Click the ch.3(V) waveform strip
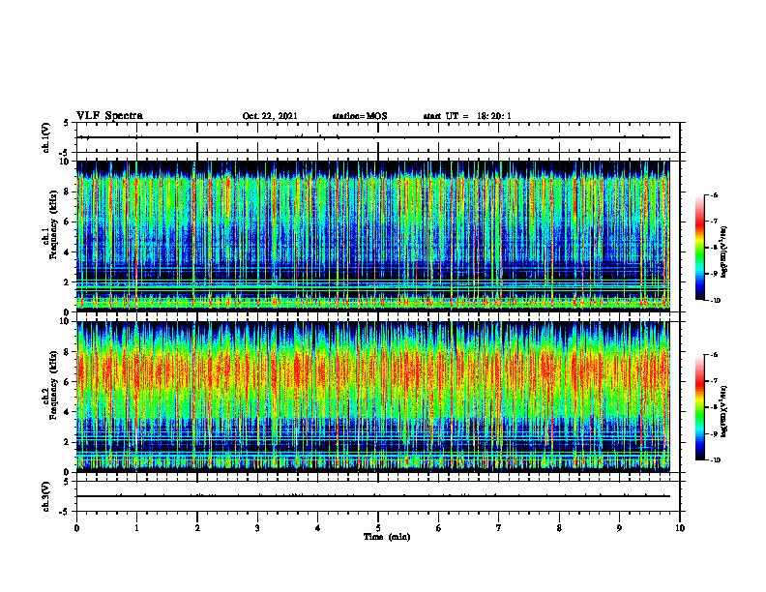Screen dimensions: 766x592 [378, 496]
